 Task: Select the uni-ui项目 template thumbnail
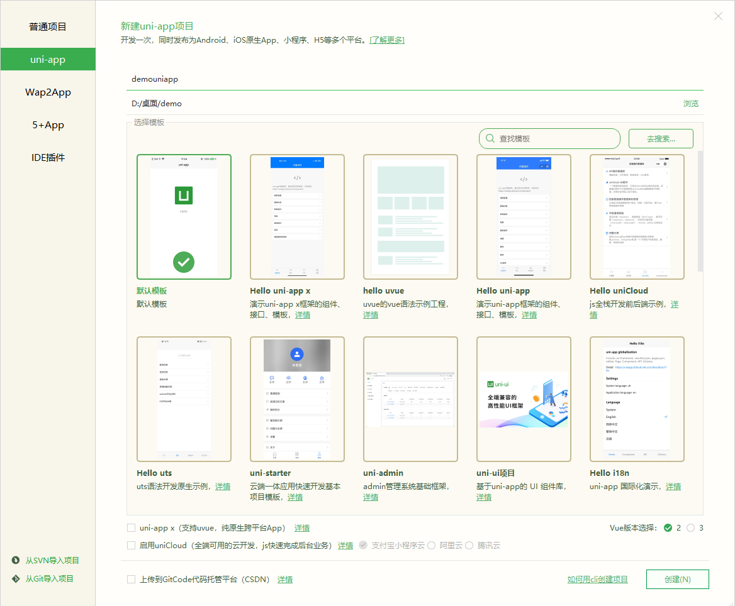pos(524,399)
